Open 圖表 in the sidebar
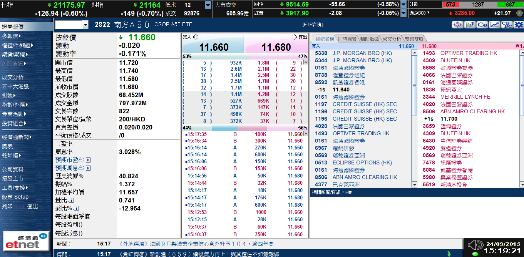This screenshot has width=524, height=257. [7, 146]
